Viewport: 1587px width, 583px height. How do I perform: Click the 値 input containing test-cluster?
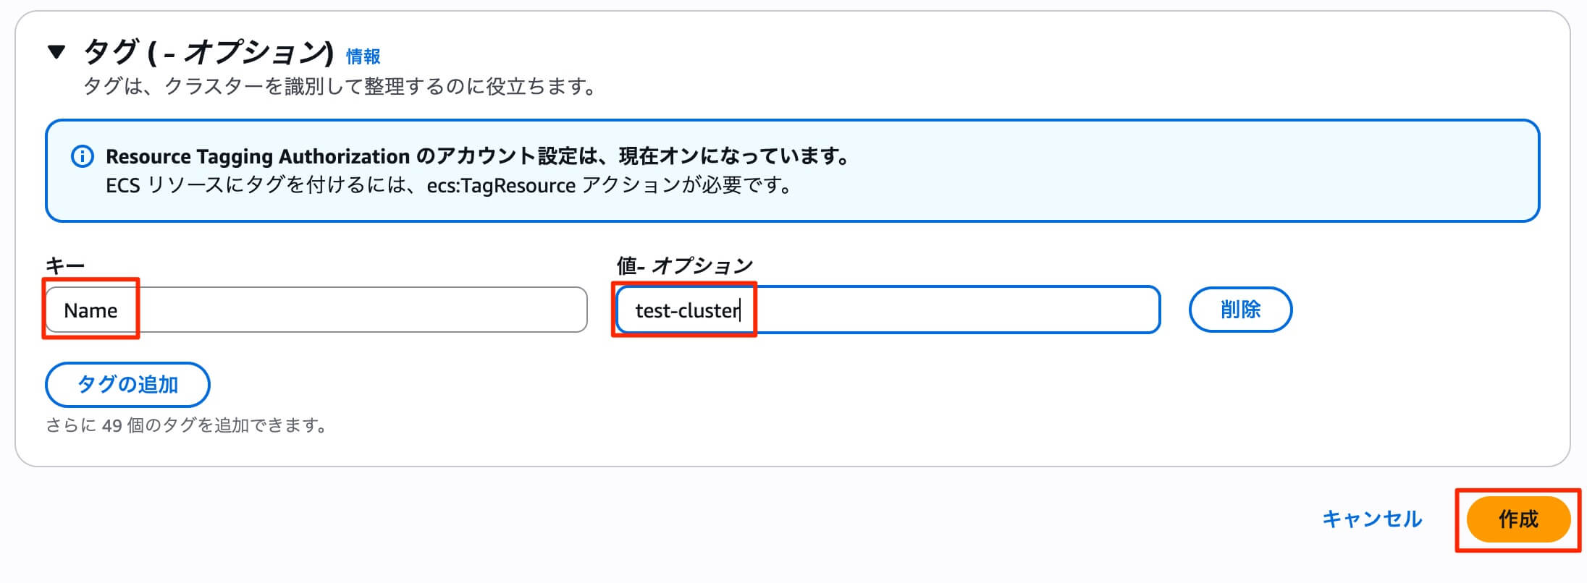pos(888,310)
